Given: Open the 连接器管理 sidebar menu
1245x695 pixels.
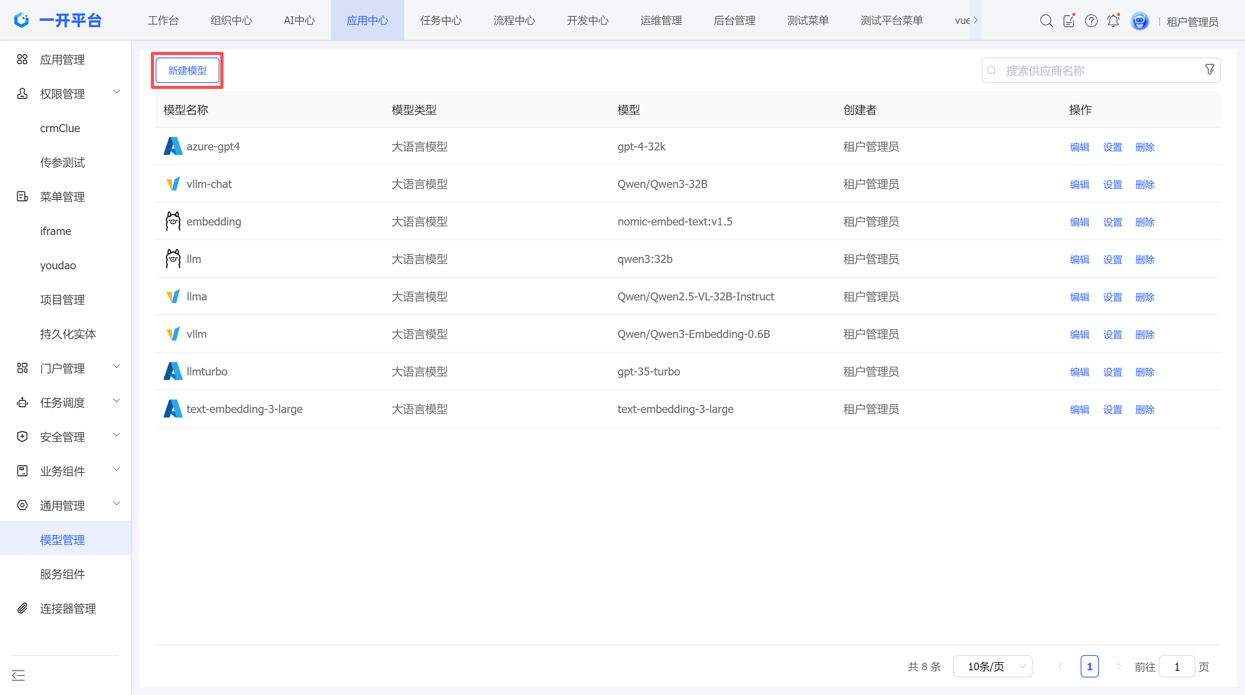Looking at the screenshot, I should pos(68,608).
